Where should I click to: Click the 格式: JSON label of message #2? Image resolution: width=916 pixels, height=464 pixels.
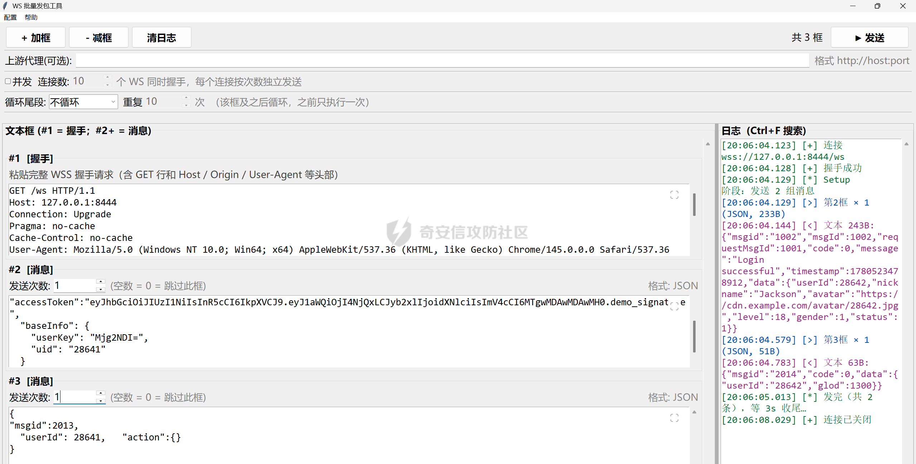coord(673,286)
